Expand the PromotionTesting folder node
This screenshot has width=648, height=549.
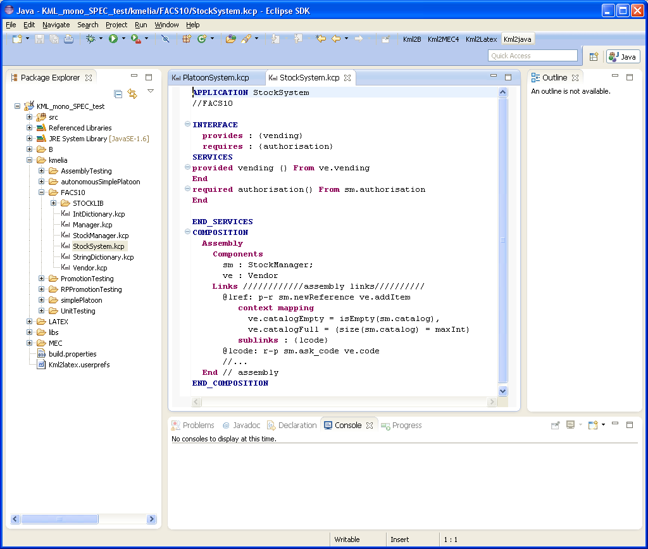(42, 279)
